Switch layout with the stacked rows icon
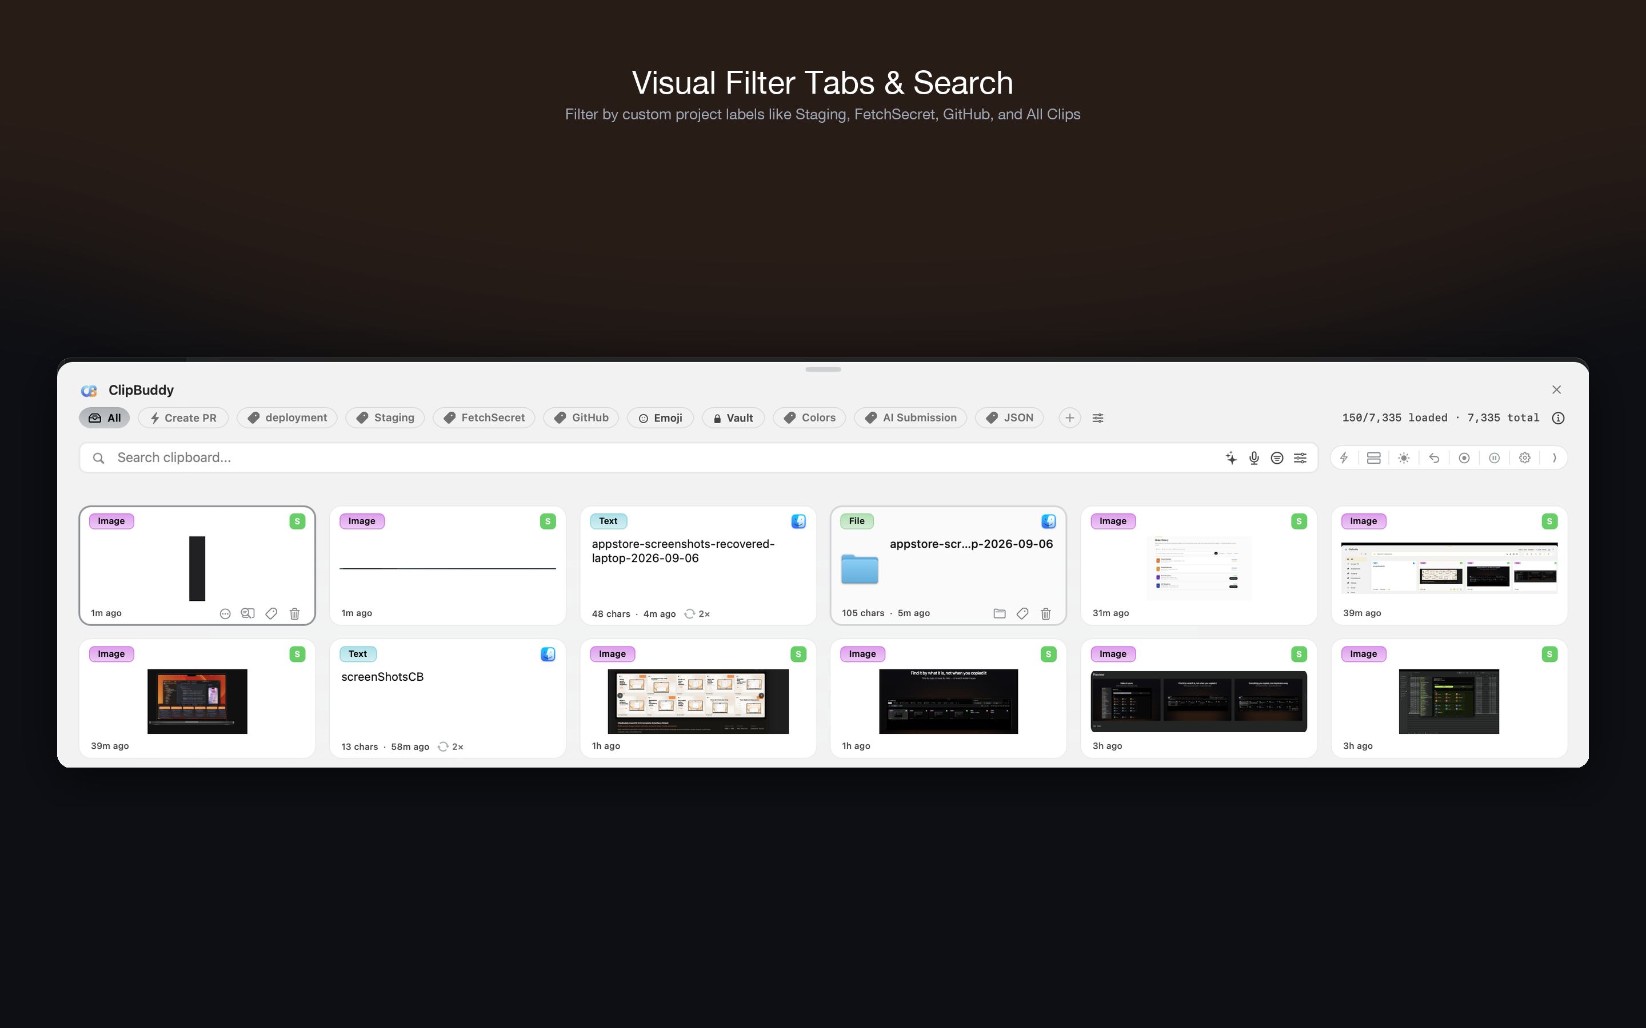This screenshot has width=1646, height=1028. (x=1374, y=458)
